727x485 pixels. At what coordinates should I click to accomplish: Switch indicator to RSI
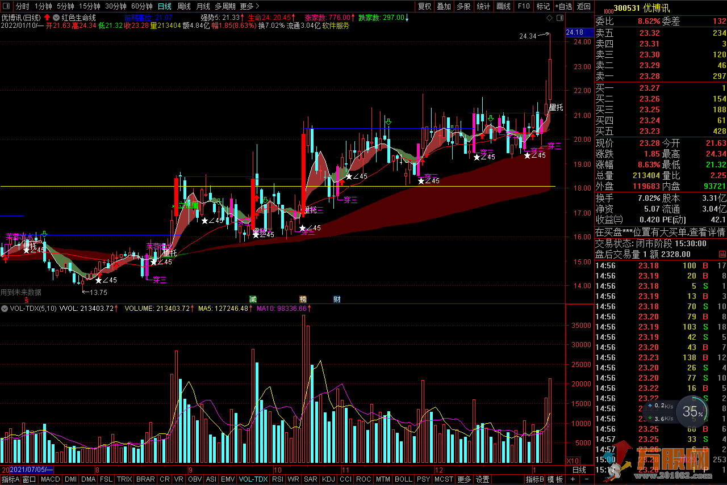[x=278, y=479]
